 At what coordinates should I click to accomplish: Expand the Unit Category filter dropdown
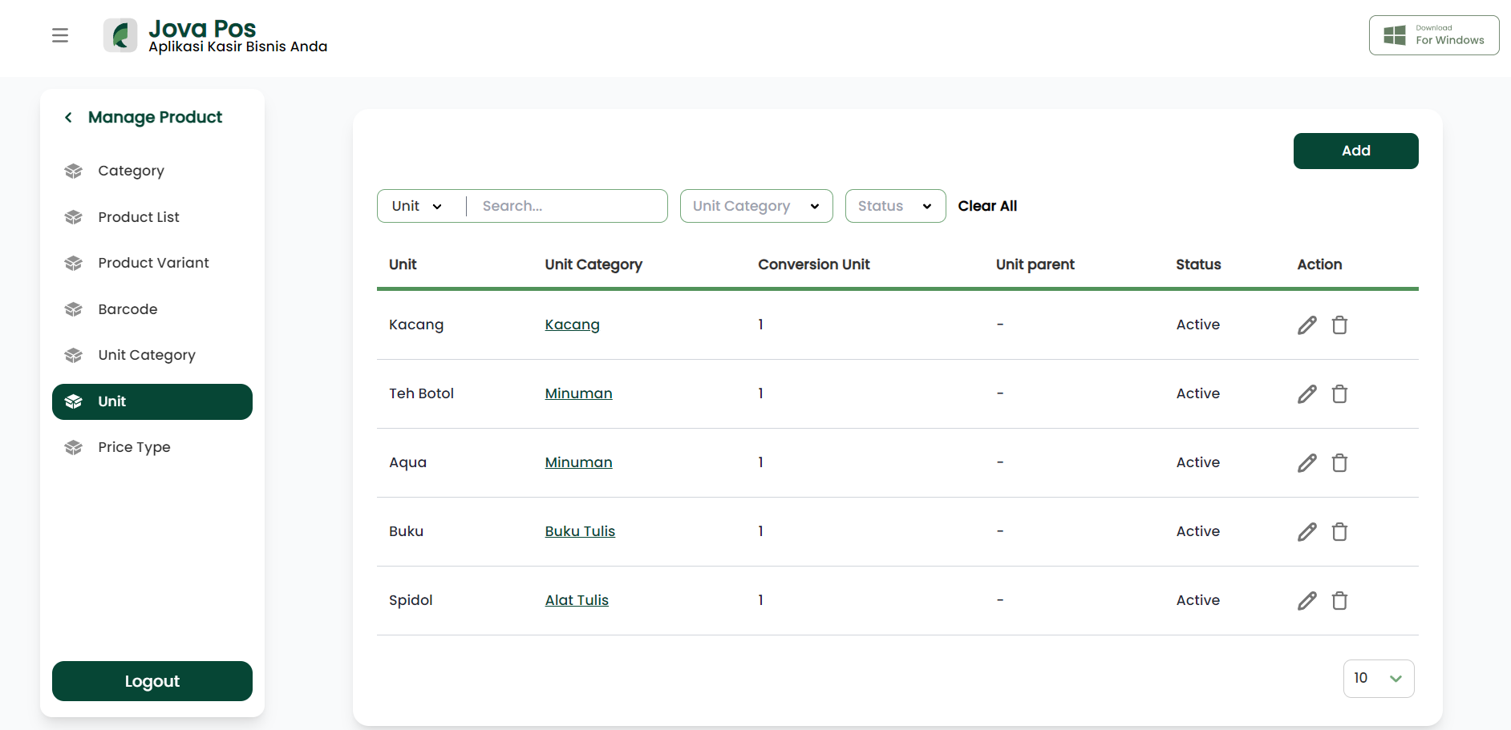point(756,206)
